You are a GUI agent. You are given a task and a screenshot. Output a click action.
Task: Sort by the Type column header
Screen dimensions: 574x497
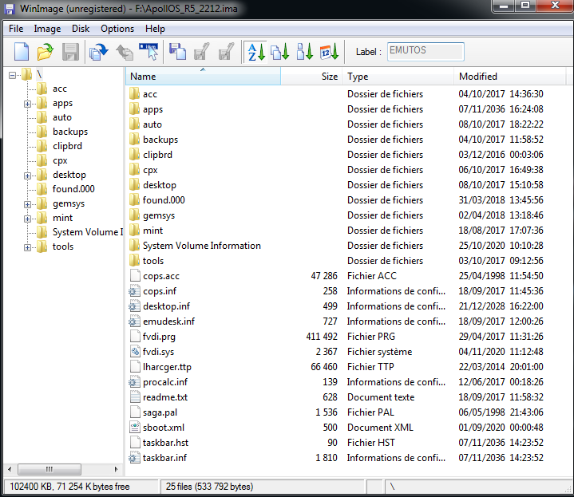click(398, 76)
